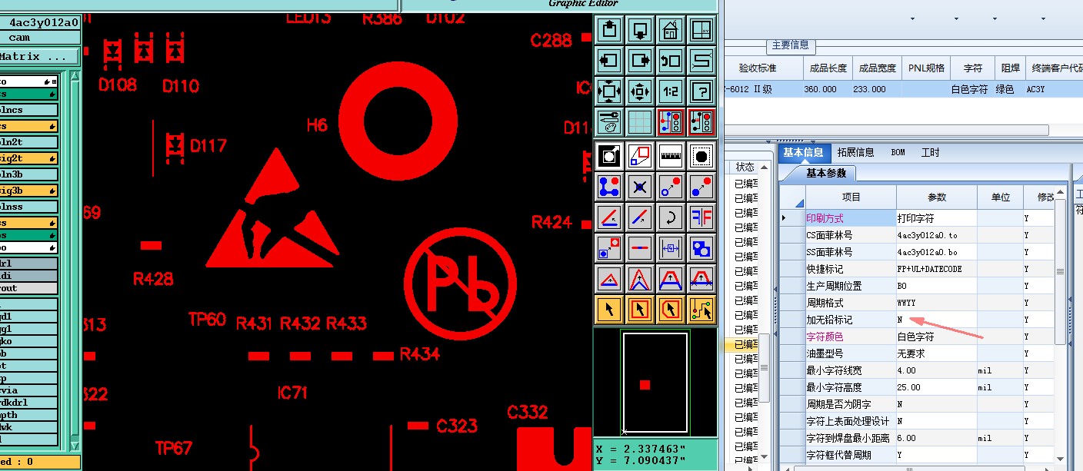Click the 快捷标记 value FP+UL+DATECODE
Image resolution: width=1083 pixels, height=471 pixels.
[937, 269]
